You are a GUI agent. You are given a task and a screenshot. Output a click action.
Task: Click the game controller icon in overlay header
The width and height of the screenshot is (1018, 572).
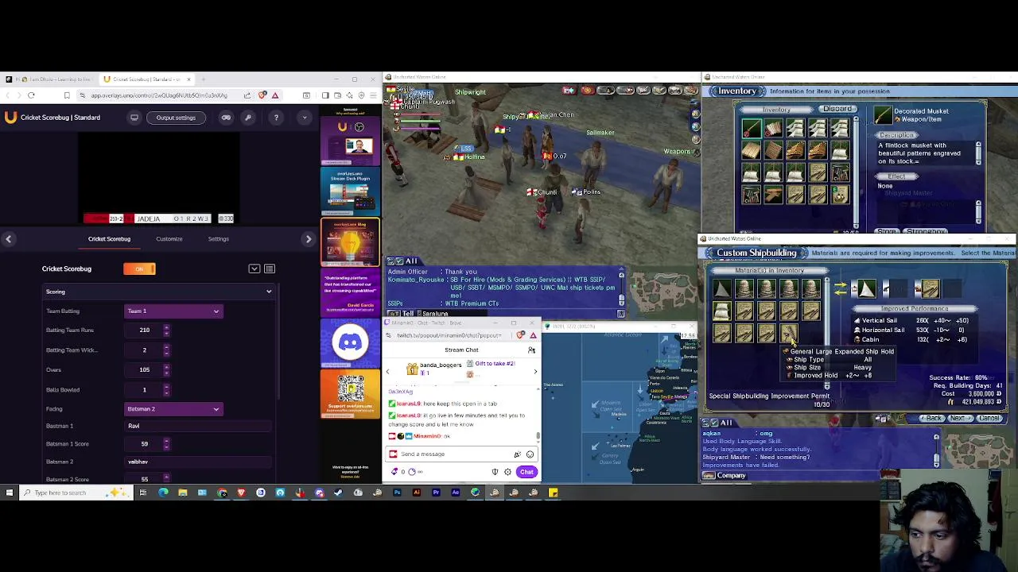pyautogui.click(x=226, y=118)
